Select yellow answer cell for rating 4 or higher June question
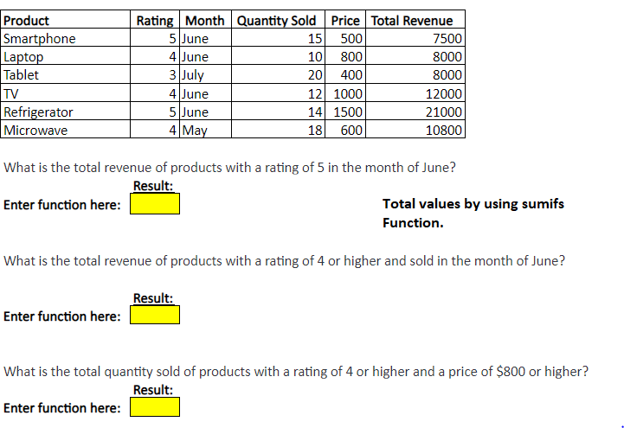 [155, 316]
